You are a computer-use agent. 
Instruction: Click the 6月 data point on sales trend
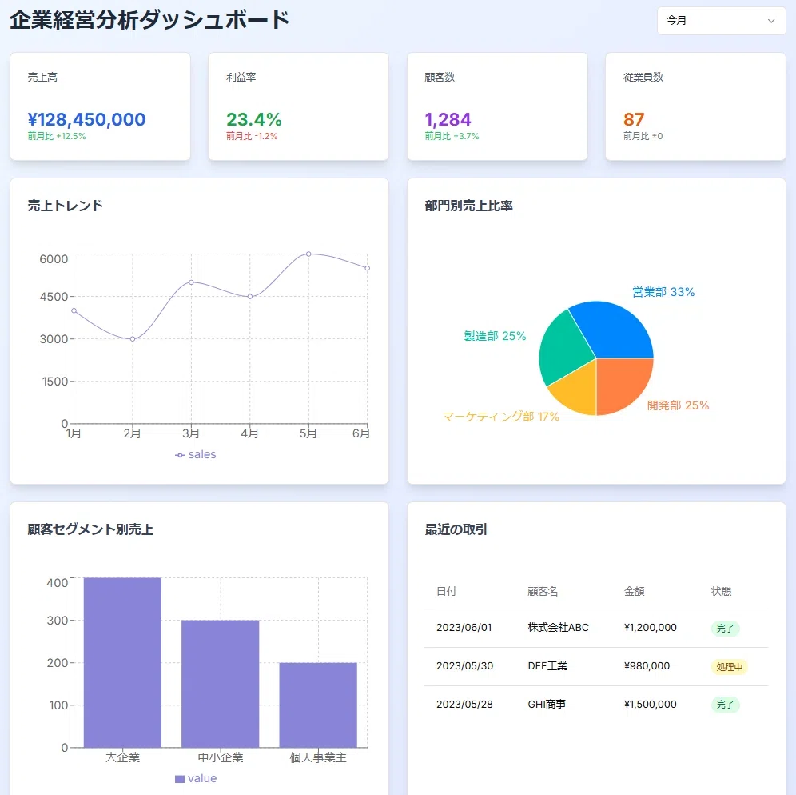[x=367, y=268]
